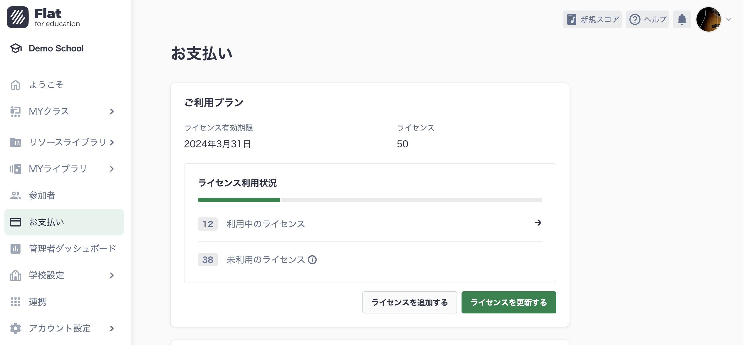Open 利用中のライセンス details arrow

coord(538,223)
